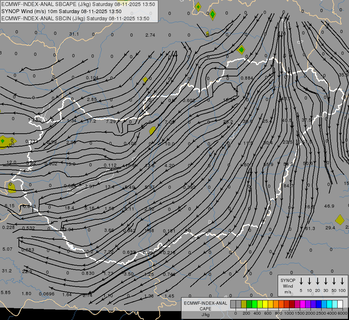Click the CAPE value 0.104 on map
349x320 pixels.
point(92,78)
